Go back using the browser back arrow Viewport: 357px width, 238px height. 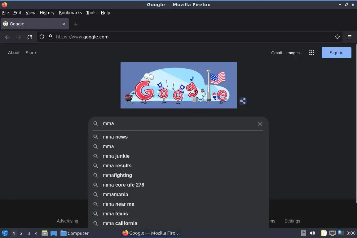[7, 37]
